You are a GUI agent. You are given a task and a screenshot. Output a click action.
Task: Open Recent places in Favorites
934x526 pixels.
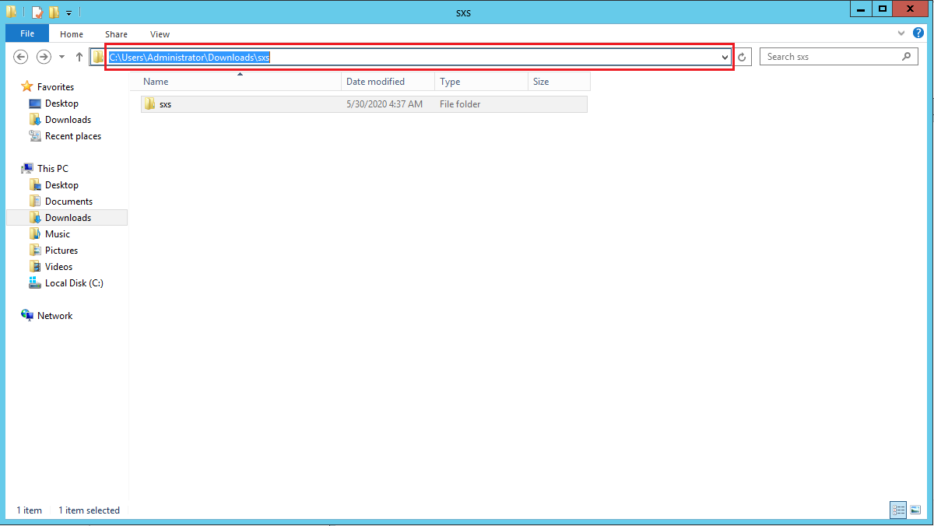coord(73,136)
